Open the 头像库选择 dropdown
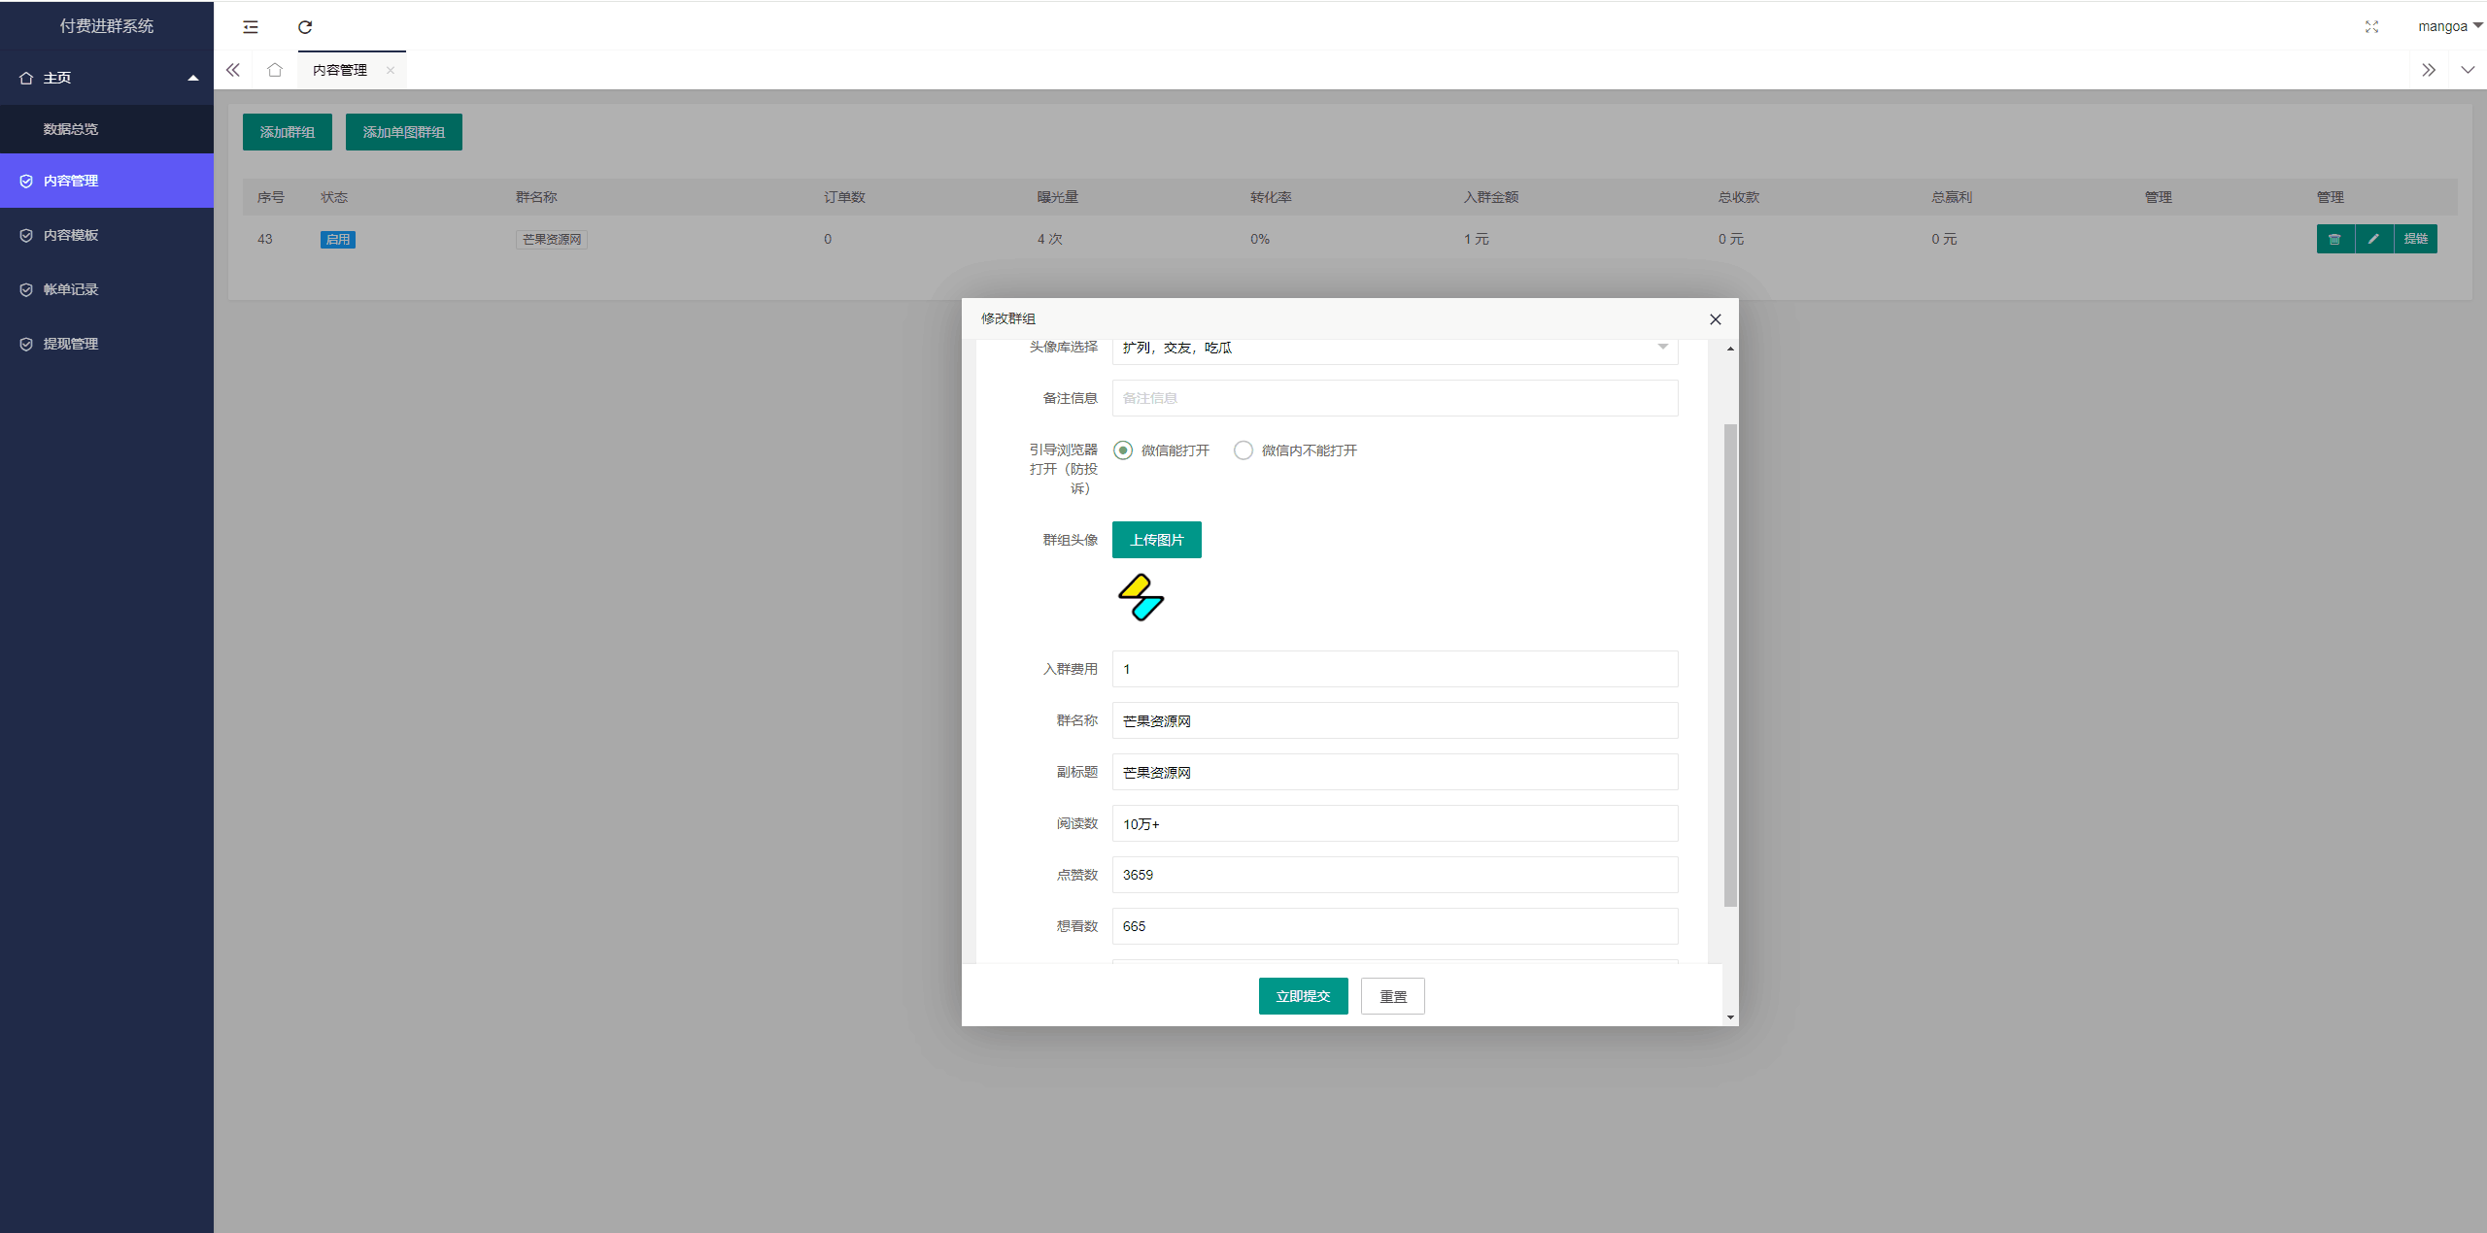This screenshot has height=1233, width=2487. click(1394, 346)
